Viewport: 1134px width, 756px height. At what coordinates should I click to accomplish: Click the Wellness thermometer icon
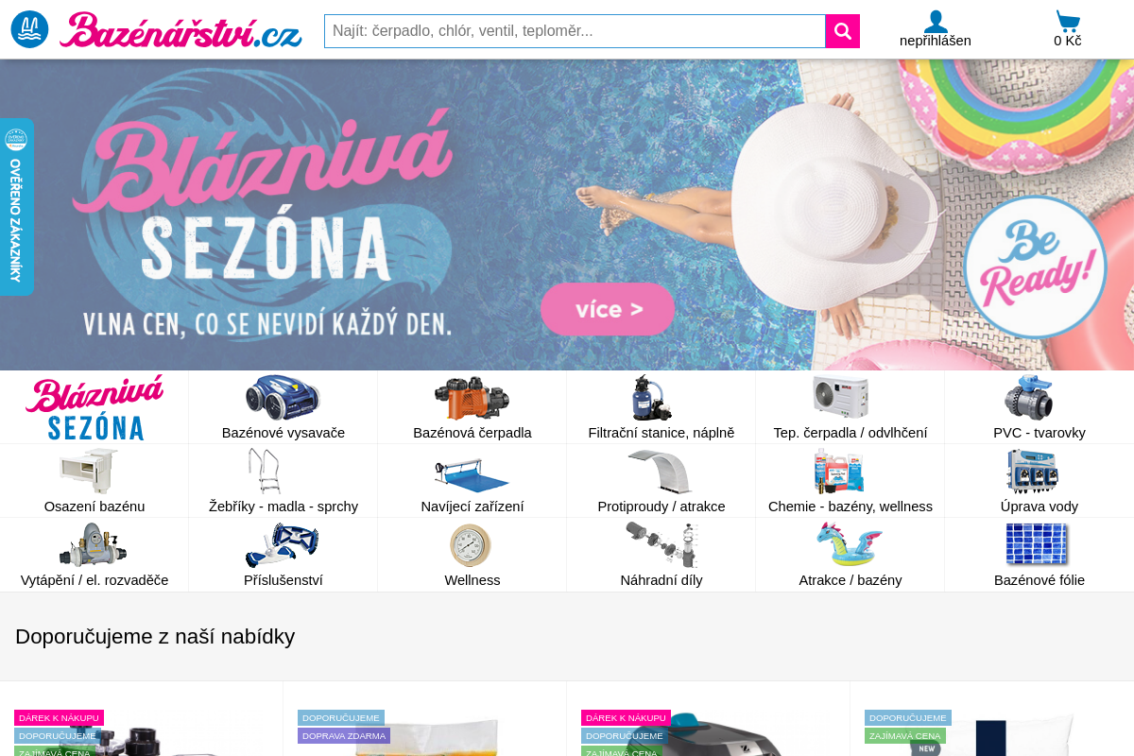pyautogui.click(x=470, y=545)
